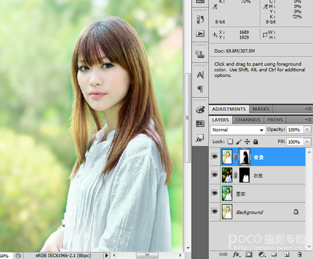Image resolution: width=313 pixels, height=259 pixels.
Task: Open the Swatches grid panel icon
Action: coord(200,124)
